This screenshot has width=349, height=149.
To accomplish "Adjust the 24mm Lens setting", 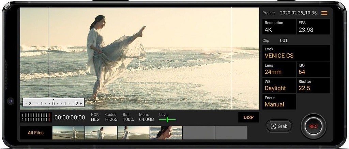I will (x=279, y=69).
